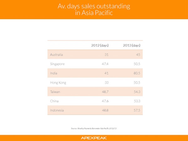The height and width of the screenshot is (141, 188).
Task: Click the Atradius source citation text
Action: (x=94, y=128)
